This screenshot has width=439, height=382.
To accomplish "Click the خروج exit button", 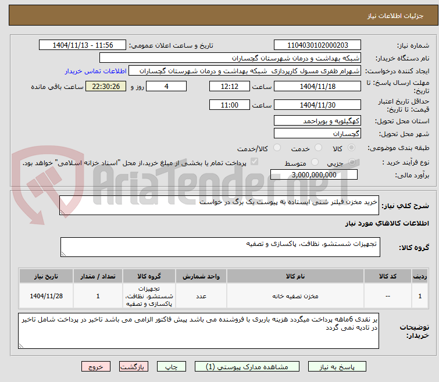I will coord(96,367).
